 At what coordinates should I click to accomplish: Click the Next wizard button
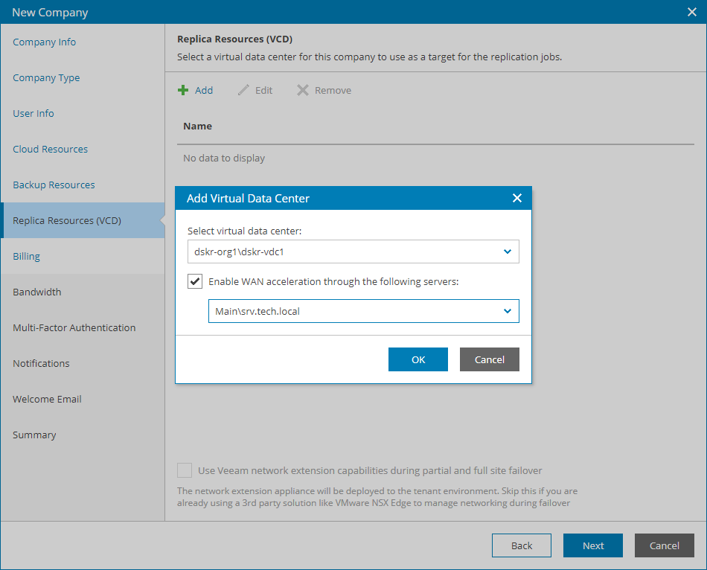[593, 545]
